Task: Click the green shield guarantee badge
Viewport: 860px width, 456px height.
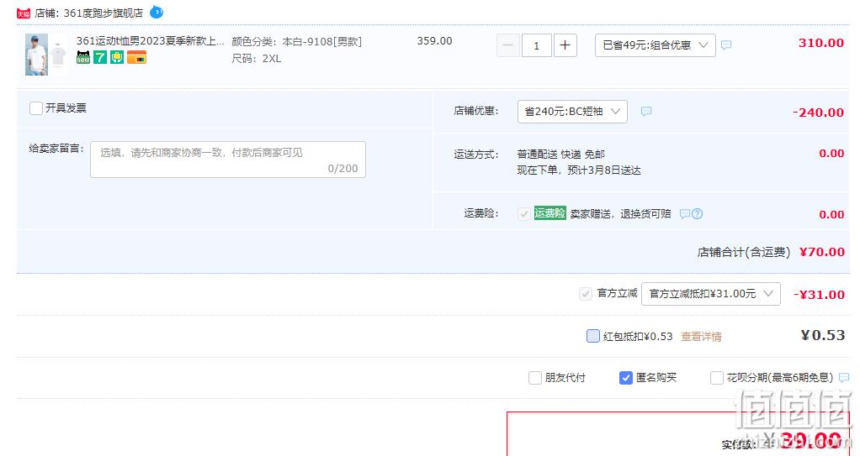Action: tap(117, 57)
